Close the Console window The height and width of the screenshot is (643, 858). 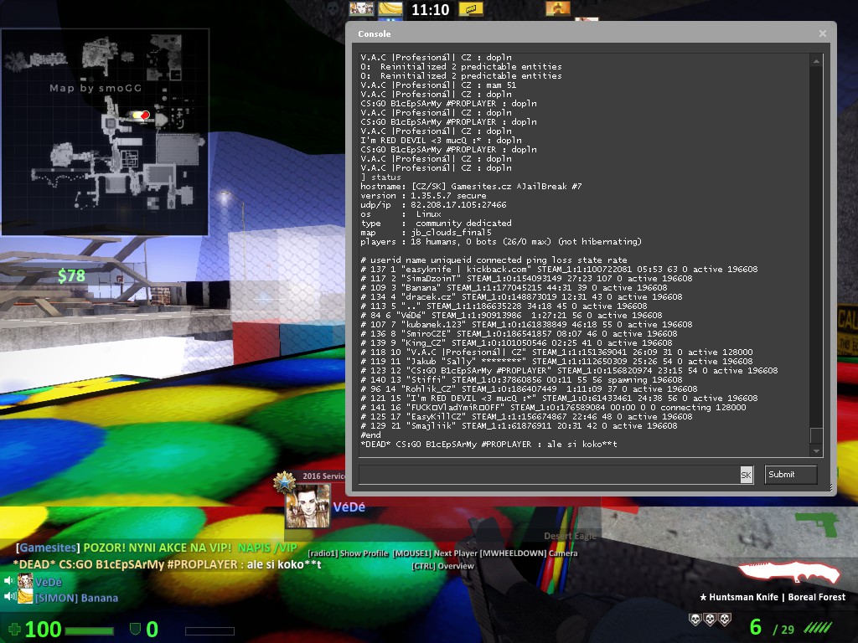click(x=823, y=33)
